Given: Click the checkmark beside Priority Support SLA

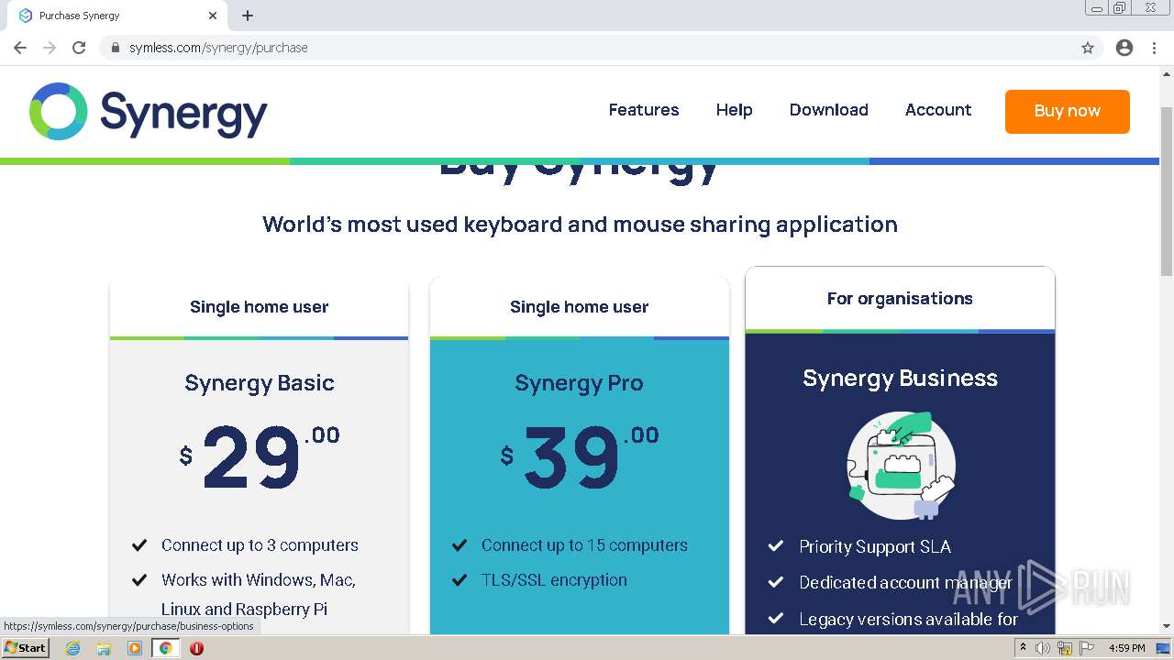Looking at the screenshot, I should (775, 546).
